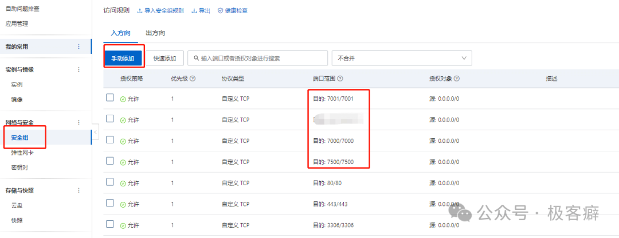
Task: Select the checkbox for the 80/80 rule
Action: pyautogui.click(x=110, y=182)
